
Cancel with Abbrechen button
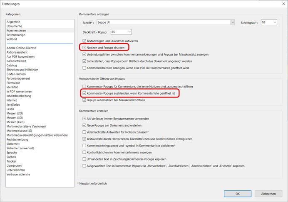(268, 194)
